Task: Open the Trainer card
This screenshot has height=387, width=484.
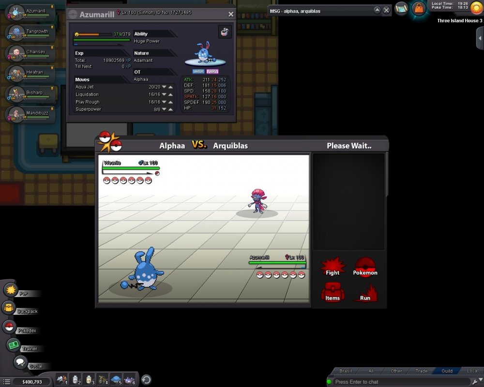Action: click(x=13, y=345)
